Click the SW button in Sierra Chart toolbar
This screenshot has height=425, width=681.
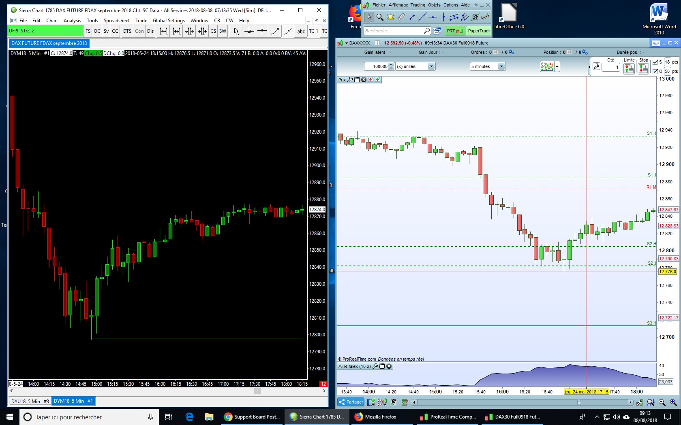223,31
